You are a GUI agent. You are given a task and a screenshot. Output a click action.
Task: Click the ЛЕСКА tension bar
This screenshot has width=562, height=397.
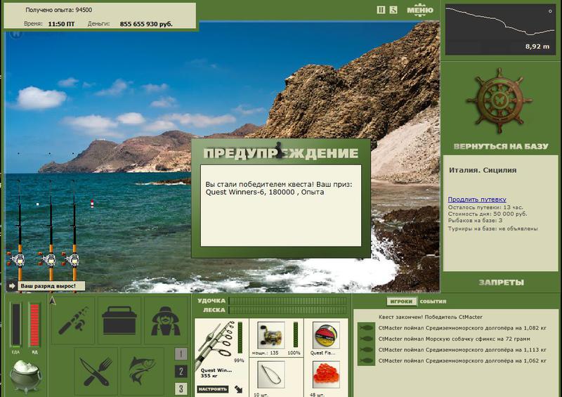coord(288,310)
